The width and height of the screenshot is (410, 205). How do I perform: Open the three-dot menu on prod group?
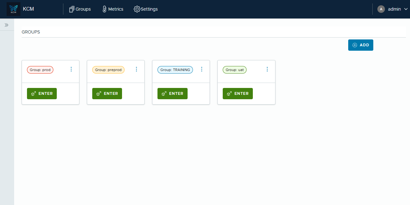71,69
